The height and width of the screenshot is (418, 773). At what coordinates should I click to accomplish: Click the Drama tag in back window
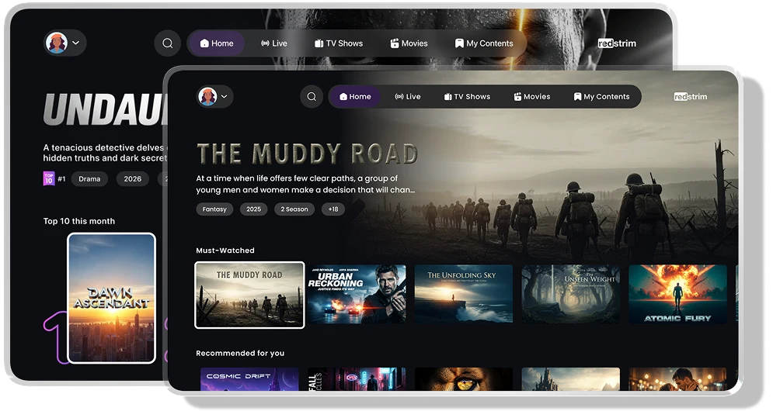click(x=89, y=178)
